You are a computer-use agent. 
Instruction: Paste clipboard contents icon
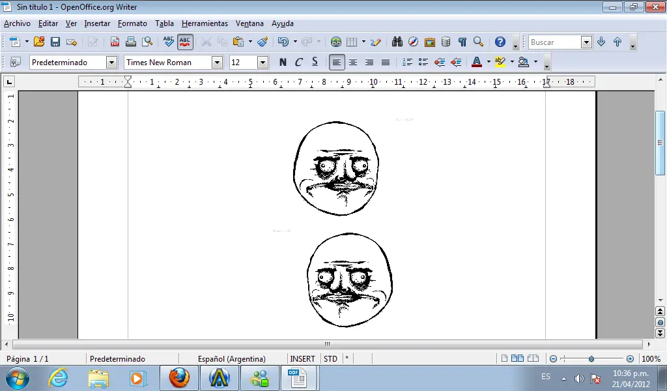238,42
